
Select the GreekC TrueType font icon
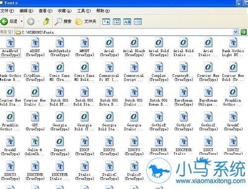[x=233, y=117]
